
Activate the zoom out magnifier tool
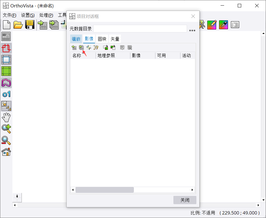point(6,140)
